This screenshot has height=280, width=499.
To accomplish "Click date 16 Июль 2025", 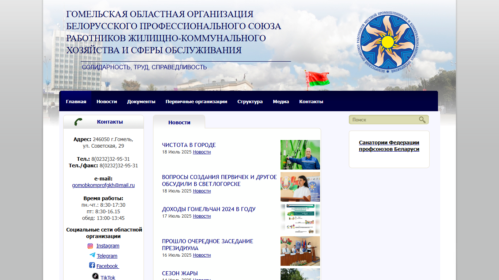I will (177, 255).
